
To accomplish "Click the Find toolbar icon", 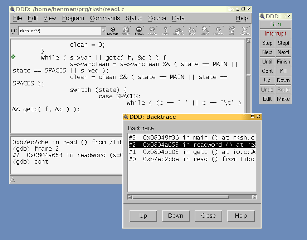I will coord(126,31).
